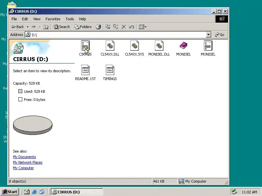The image size is (262, 196).
Task: Go up one folder level
Action: (x=46, y=27)
